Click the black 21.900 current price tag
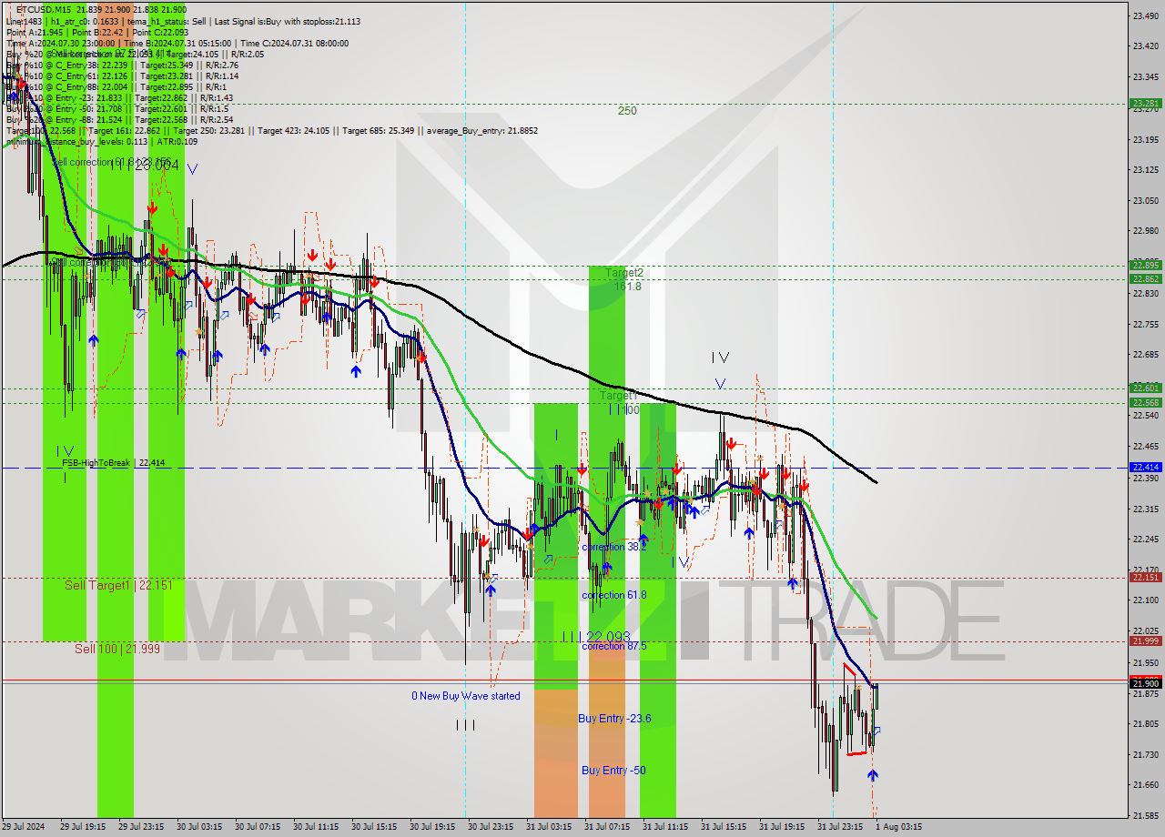Viewport: 1165px width, 837px height. pos(1144,682)
